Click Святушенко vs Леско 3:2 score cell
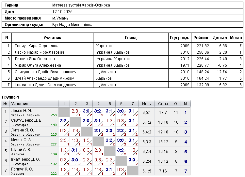This screenshot has width=245, height=177. click(64, 122)
